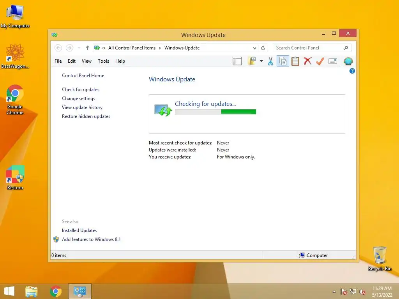
Task: Open the Help menu
Action: [120, 61]
